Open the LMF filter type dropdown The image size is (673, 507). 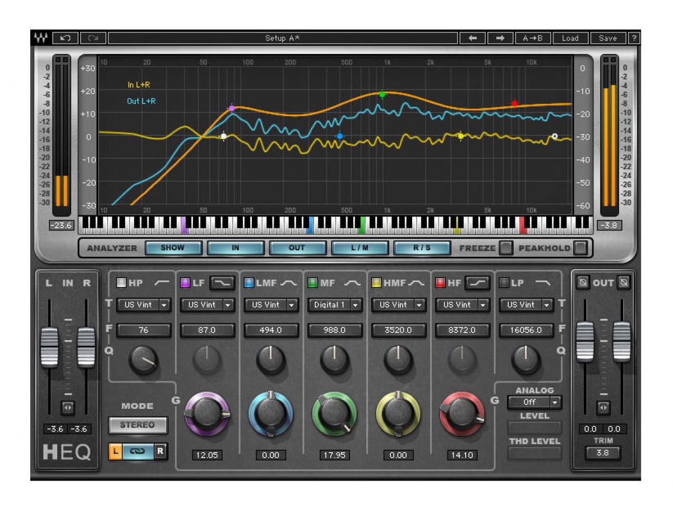[x=271, y=305]
